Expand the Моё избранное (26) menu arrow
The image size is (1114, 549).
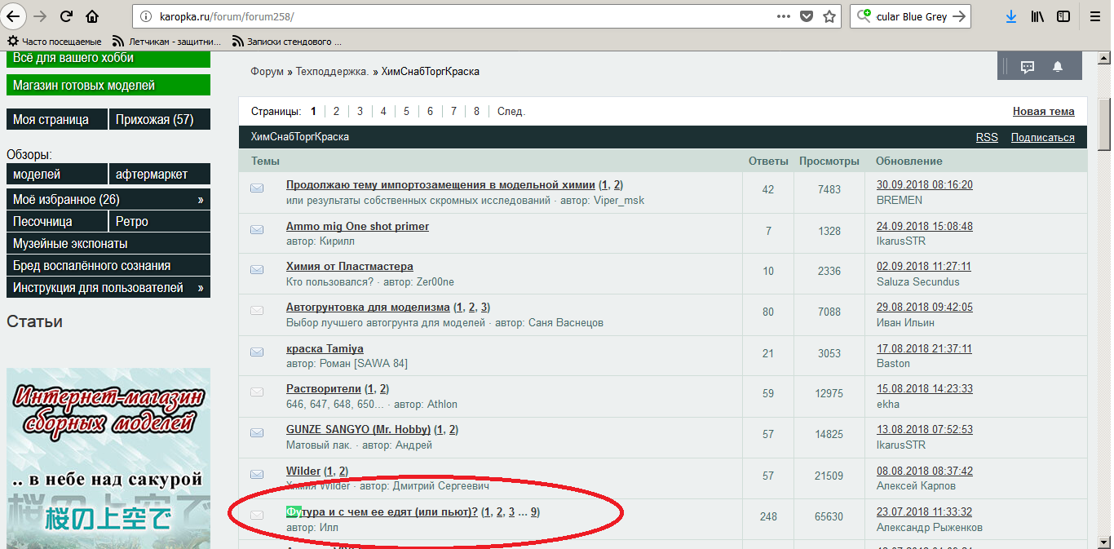pos(201,199)
